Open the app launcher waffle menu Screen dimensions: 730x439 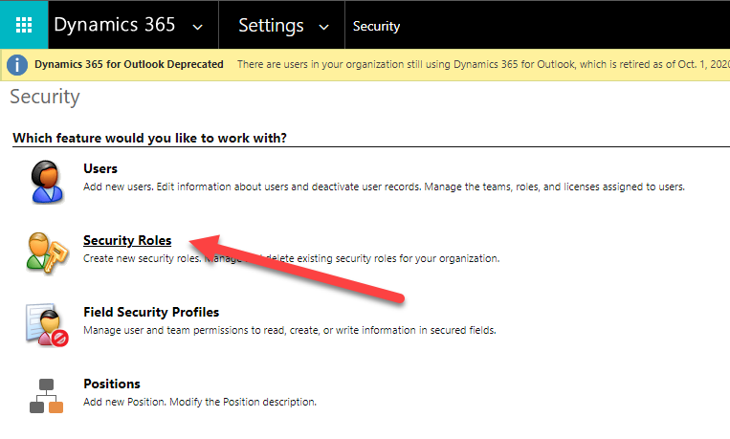coord(24,25)
